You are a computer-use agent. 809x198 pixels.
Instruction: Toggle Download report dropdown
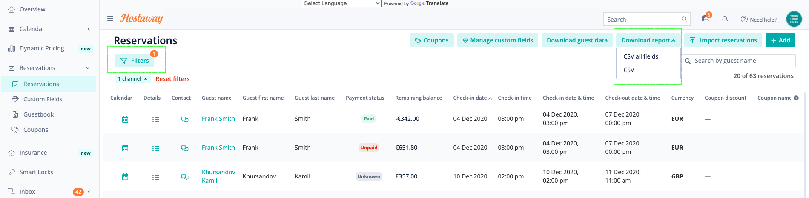click(648, 40)
